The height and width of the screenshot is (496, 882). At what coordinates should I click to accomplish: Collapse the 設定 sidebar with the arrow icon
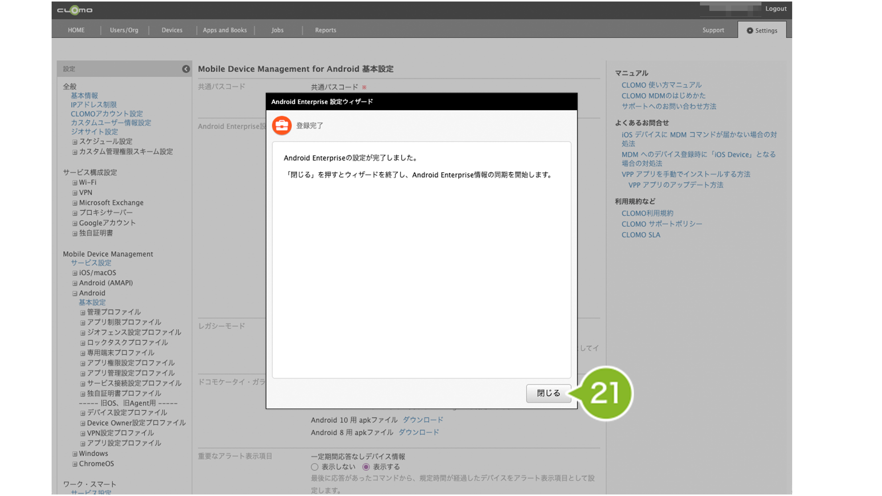coord(186,69)
